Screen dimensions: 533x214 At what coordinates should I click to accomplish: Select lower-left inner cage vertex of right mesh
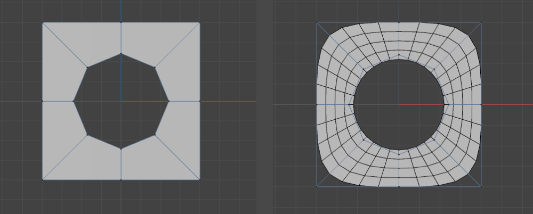(x=364, y=139)
